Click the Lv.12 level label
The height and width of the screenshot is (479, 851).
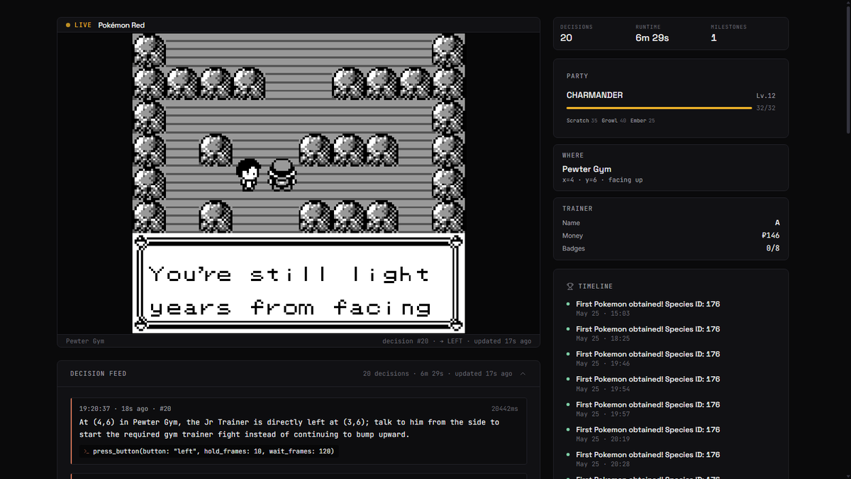point(766,96)
